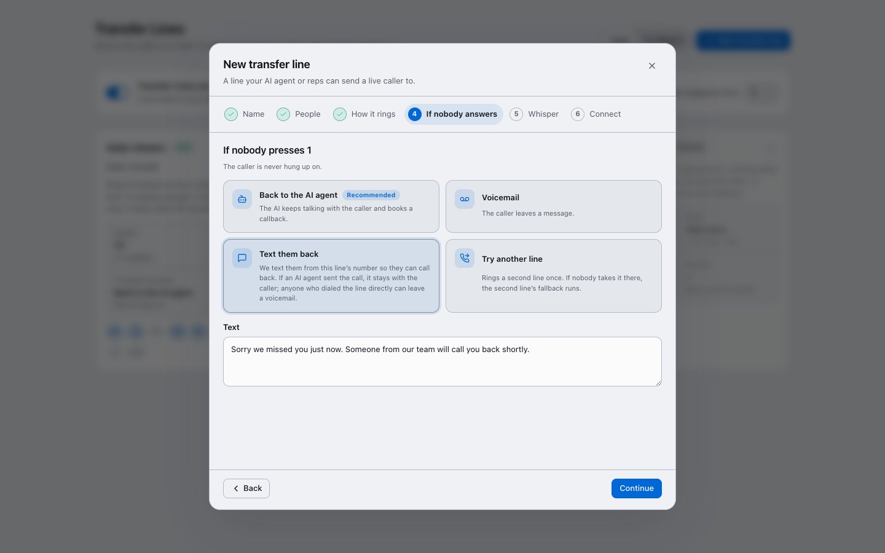Select the If nobody answers step
Screen dimensions: 885x553
(454, 114)
